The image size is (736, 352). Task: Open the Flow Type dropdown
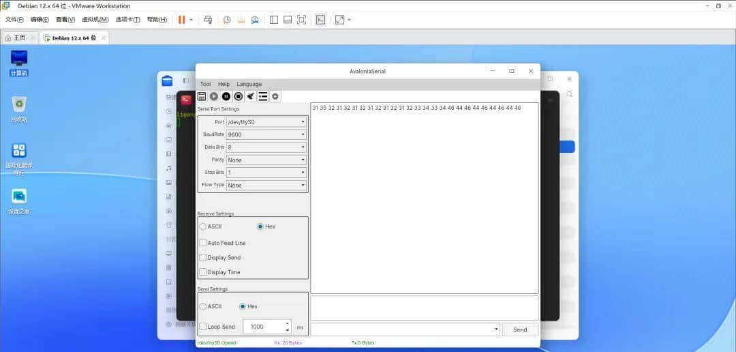266,185
